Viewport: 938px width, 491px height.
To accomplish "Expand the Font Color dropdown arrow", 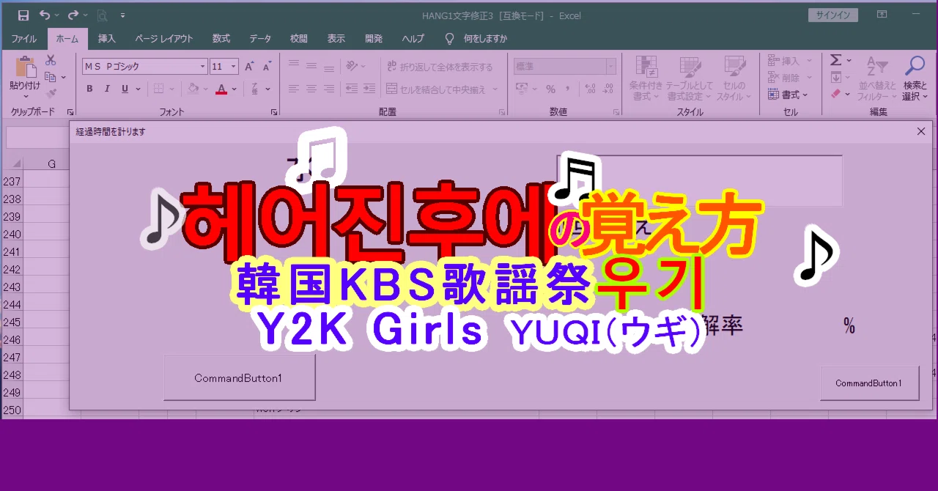I will 234,89.
